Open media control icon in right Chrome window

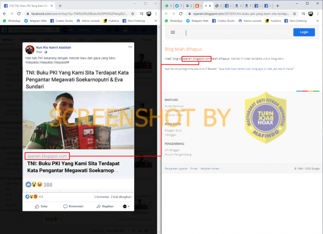pyautogui.click(x=303, y=14)
